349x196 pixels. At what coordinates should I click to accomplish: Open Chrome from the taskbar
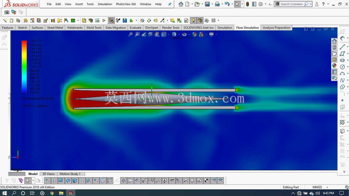tap(52, 193)
